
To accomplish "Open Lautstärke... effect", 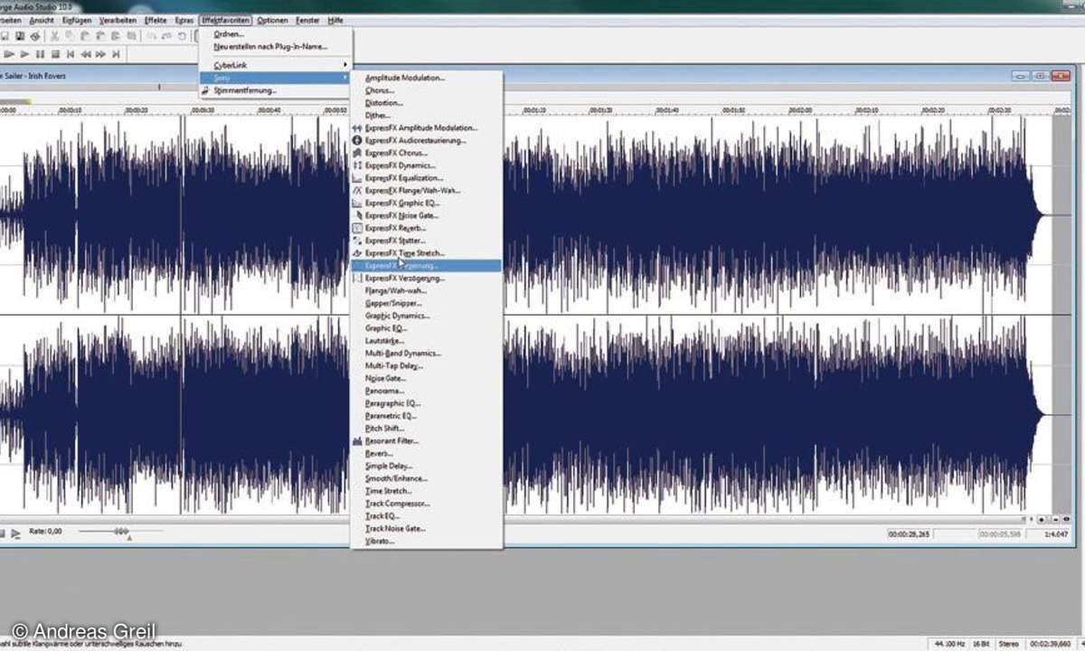I will (x=426, y=341).
